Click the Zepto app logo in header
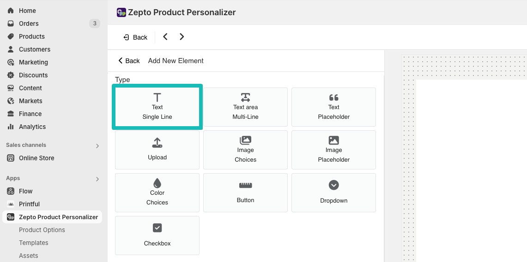This screenshot has width=527, height=262. tap(121, 12)
